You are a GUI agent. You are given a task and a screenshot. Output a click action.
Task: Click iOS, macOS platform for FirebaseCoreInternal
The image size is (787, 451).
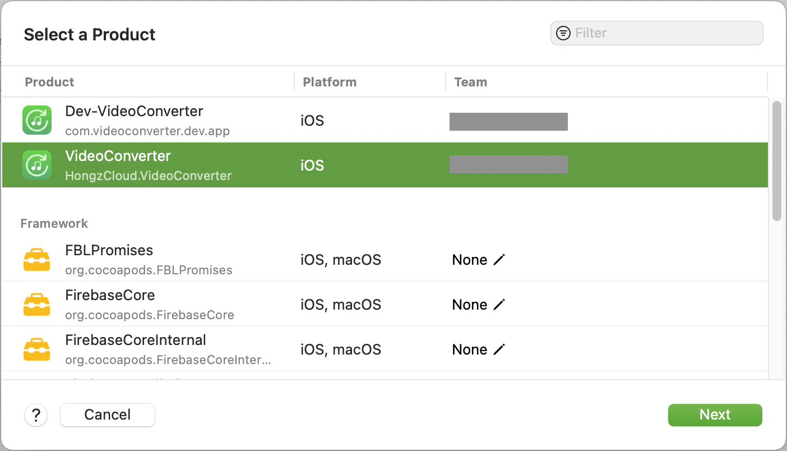tap(341, 349)
